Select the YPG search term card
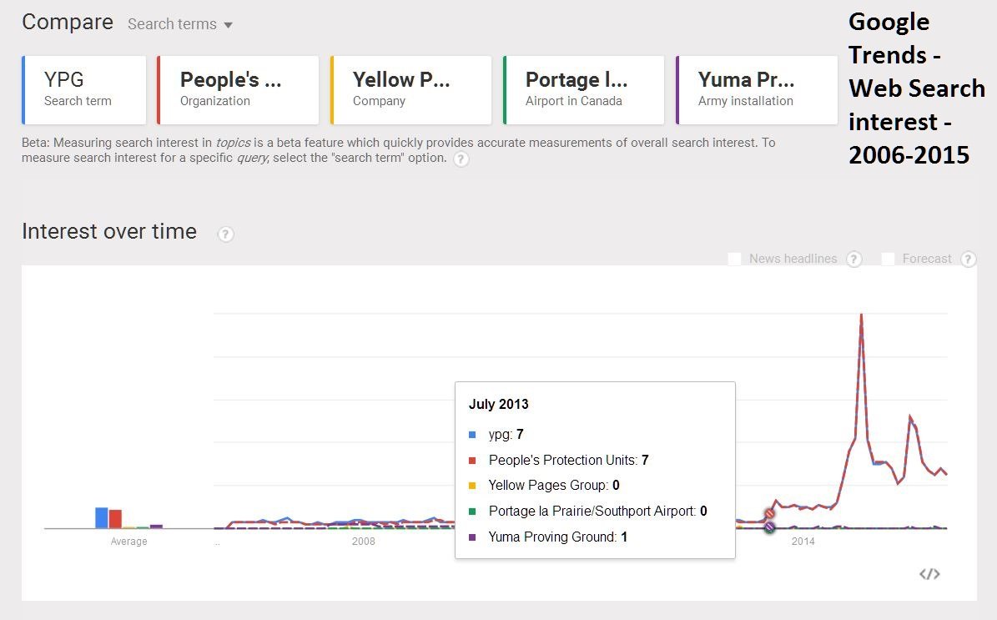The height and width of the screenshot is (620, 997). [x=83, y=89]
